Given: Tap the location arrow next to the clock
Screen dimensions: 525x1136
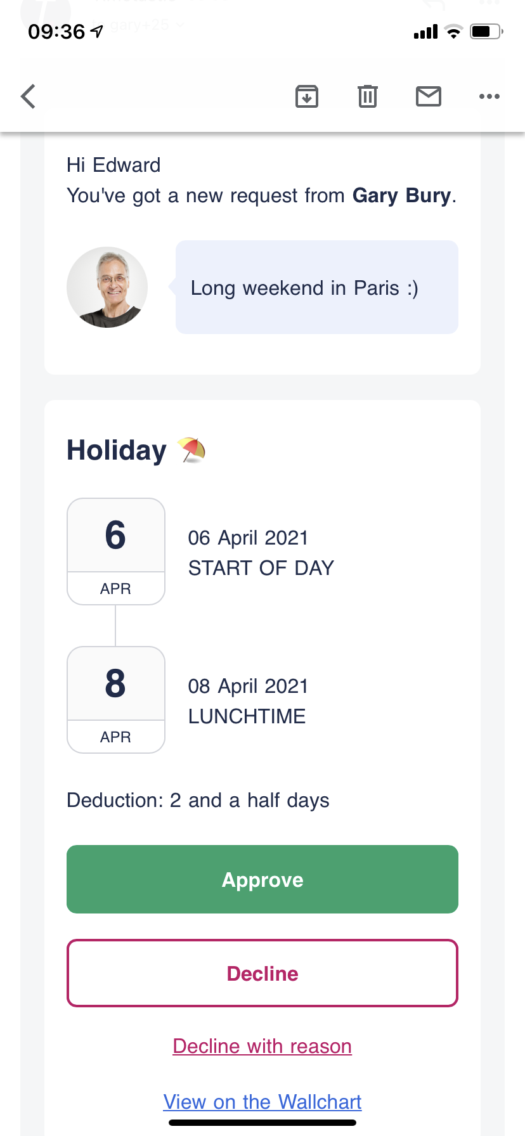Looking at the screenshot, I should (x=97, y=31).
